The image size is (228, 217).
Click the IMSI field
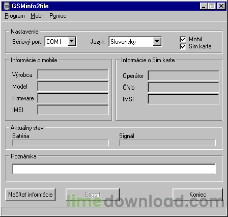pyautogui.click(x=183, y=99)
